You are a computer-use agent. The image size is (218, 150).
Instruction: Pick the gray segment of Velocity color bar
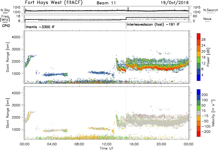199,113
